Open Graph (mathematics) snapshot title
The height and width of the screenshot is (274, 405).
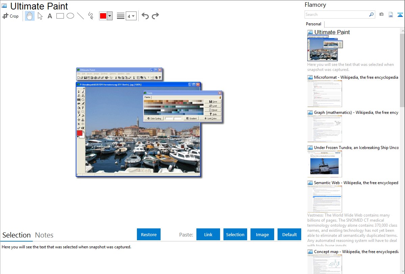tap(356, 113)
